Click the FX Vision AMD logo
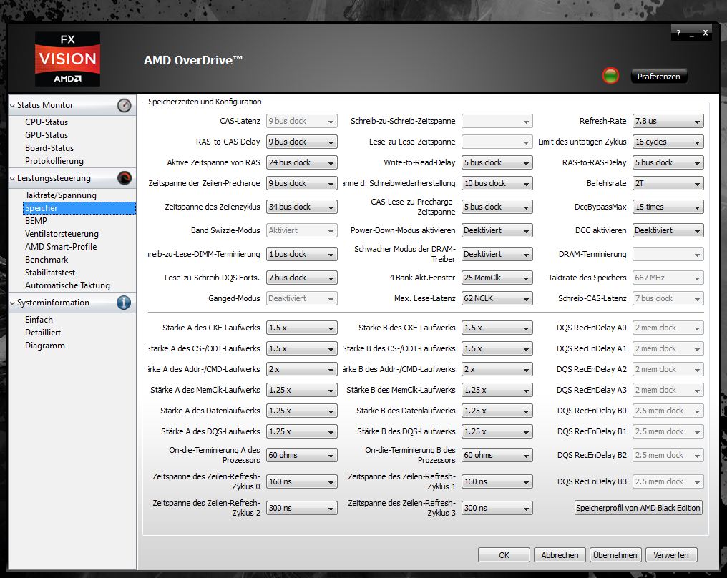The width and height of the screenshot is (727, 578). [x=68, y=59]
